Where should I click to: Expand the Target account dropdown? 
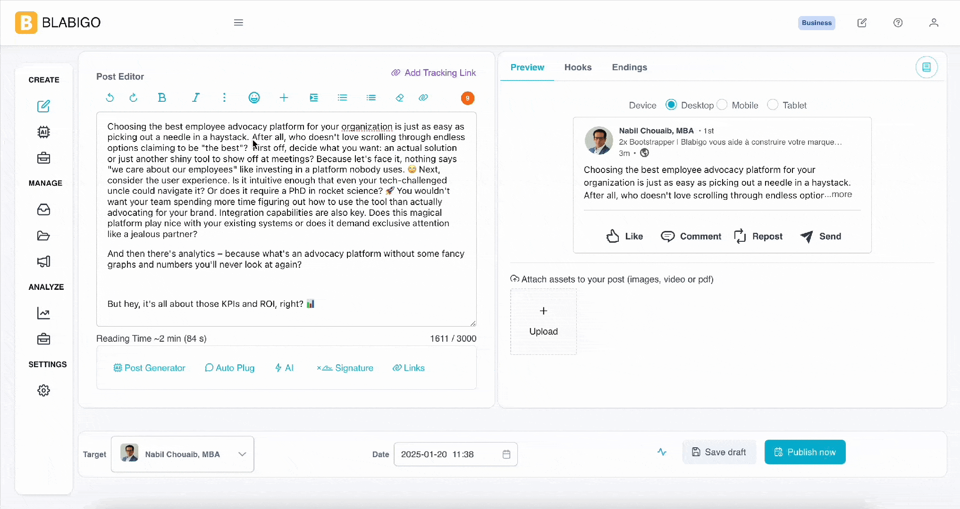click(242, 454)
